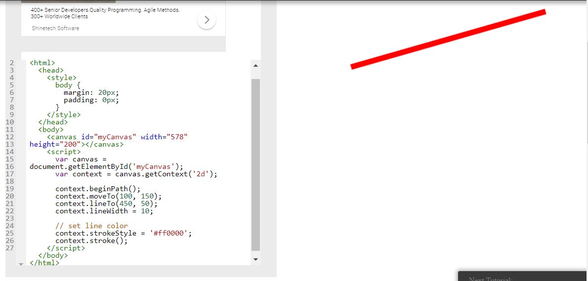The width and height of the screenshot is (588, 281).
Task: Open the Shinetech Software ad link
Action: [55, 28]
